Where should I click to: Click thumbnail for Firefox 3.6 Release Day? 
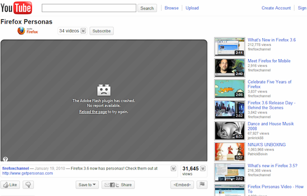(x=230, y=110)
